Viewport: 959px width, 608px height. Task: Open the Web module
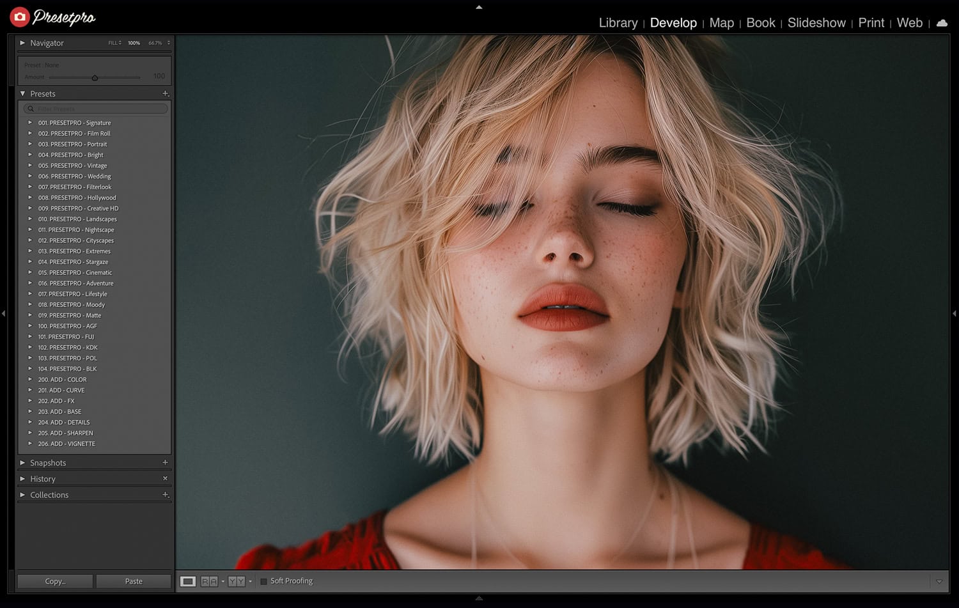(910, 23)
